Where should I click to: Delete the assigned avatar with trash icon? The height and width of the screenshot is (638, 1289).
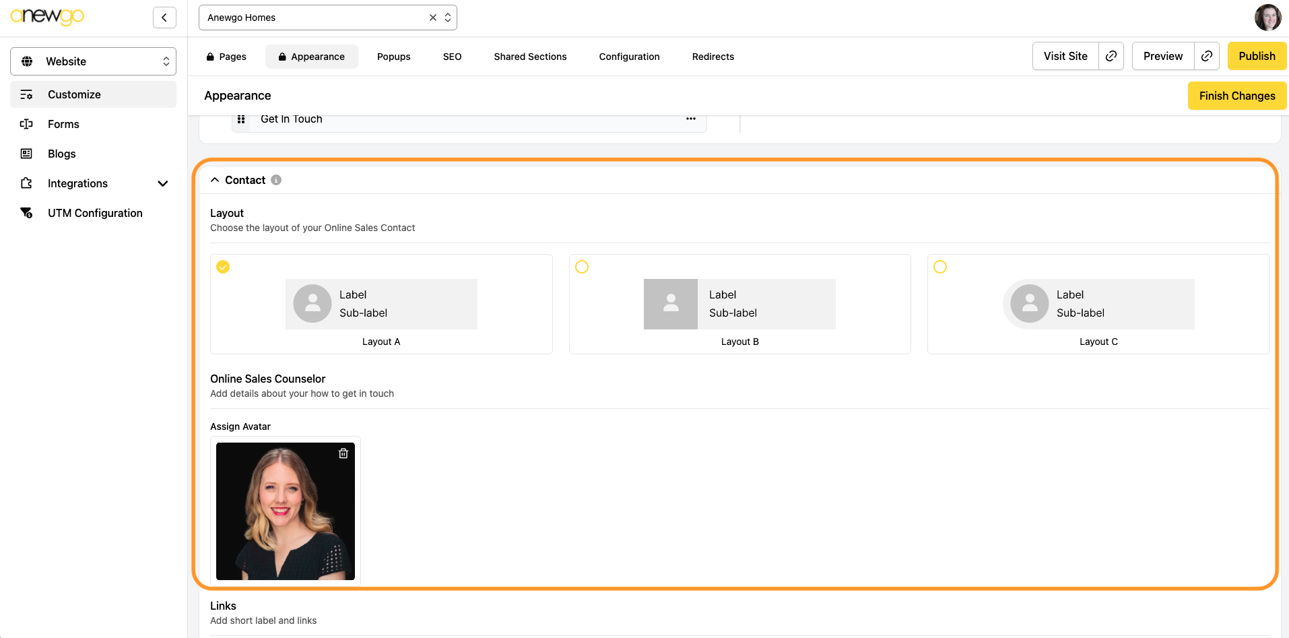pyautogui.click(x=343, y=453)
